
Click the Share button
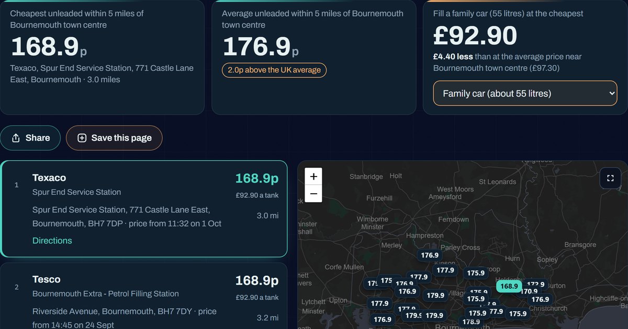(30, 138)
